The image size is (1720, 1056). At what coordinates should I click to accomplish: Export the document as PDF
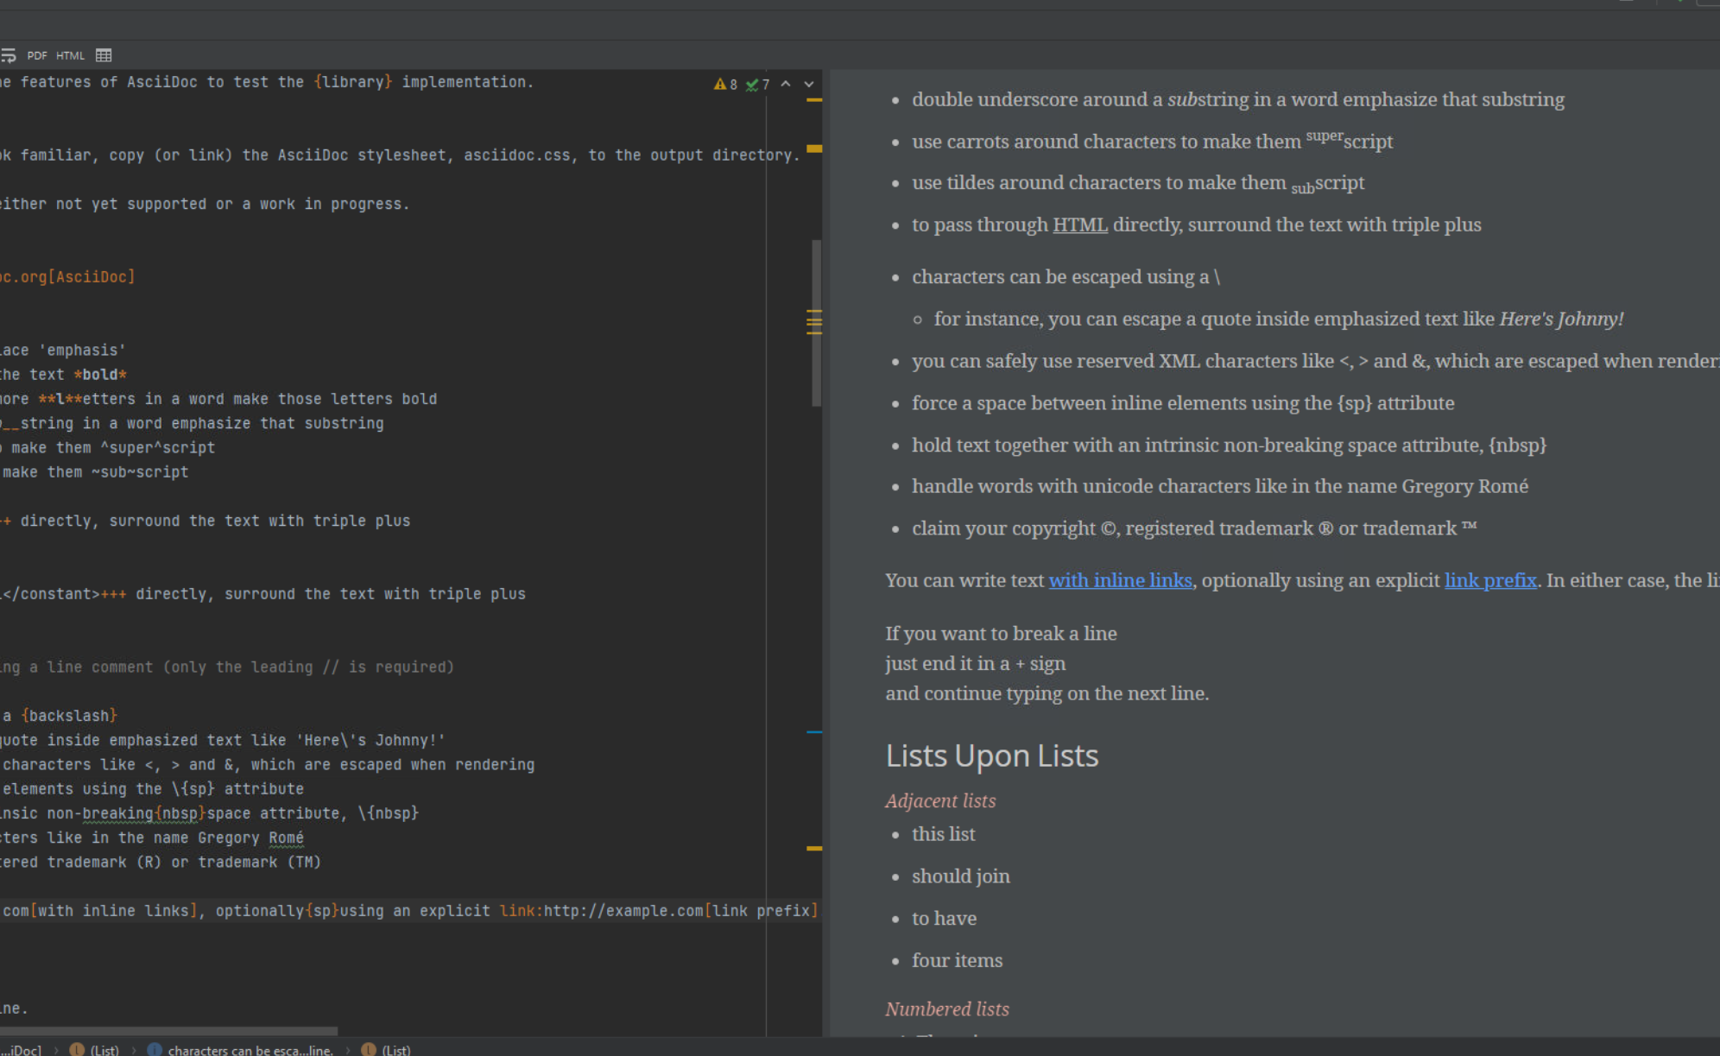tap(36, 54)
